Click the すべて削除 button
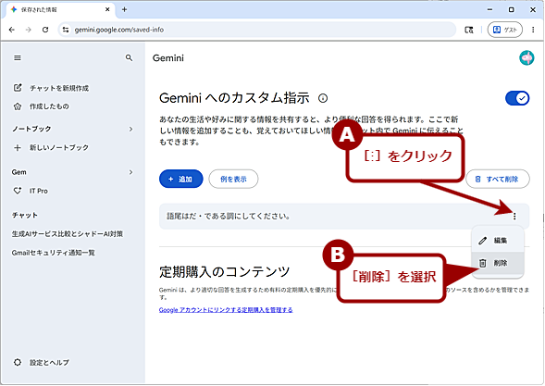This screenshot has width=545, height=386. click(498, 179)
